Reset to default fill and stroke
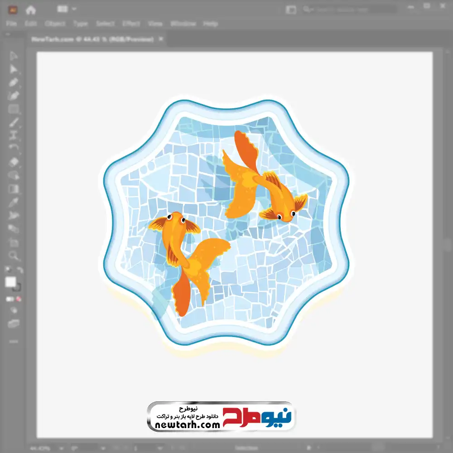 tap(8, 270)
